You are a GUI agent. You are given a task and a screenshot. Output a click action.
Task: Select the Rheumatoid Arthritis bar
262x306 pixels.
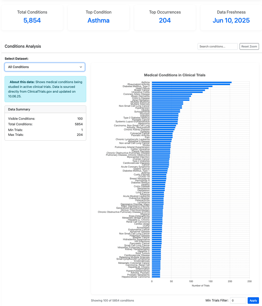pos(190,84)
